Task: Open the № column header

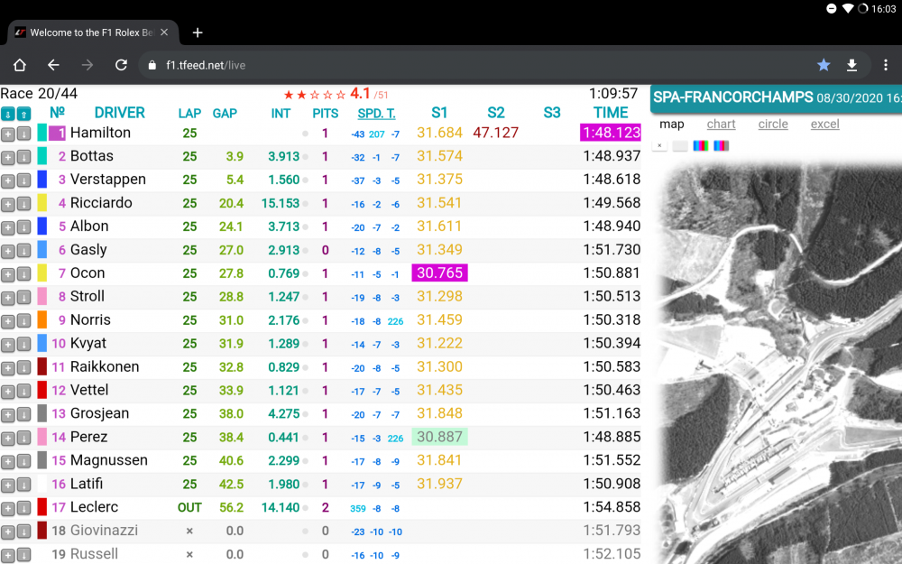Action: point(56,113)
